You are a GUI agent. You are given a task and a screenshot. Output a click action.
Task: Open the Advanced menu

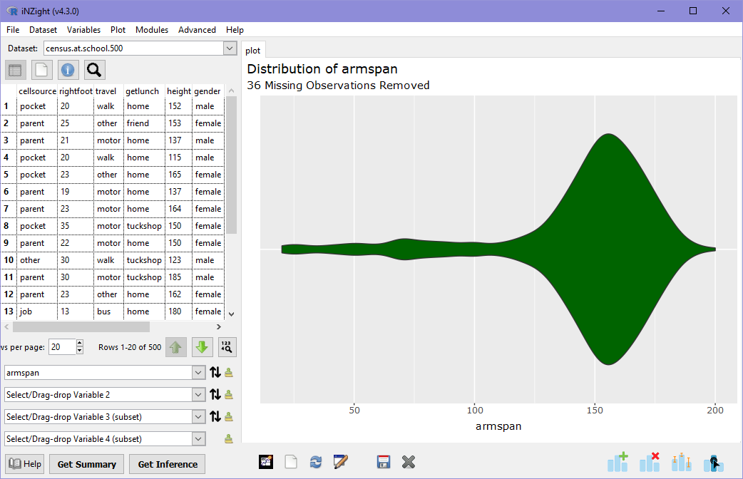coord(197,30)
